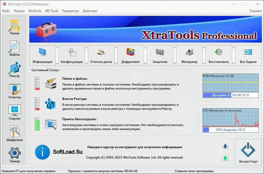This screenshot has width=264, height=174.
Task: Click the Экстра Старт power button
Action: click(x=248, y=152)
